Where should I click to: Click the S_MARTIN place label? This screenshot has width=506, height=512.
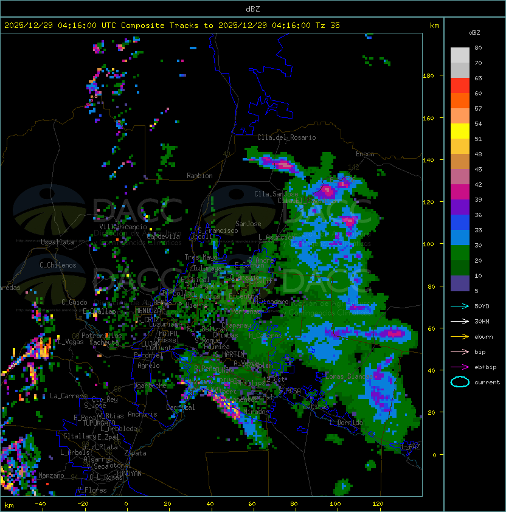tap(229, 355)
